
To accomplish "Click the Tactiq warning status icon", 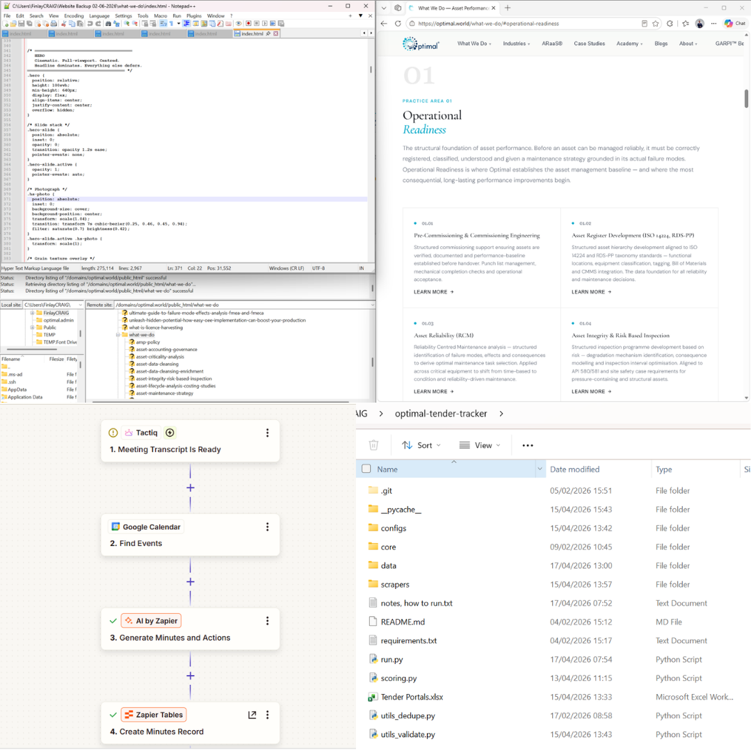I will [113, 433].
